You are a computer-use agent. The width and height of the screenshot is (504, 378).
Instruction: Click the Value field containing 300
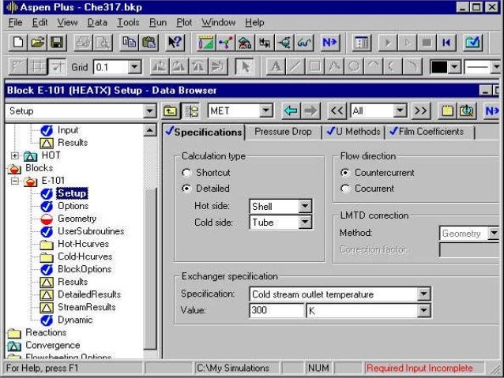tap(276, 310)
